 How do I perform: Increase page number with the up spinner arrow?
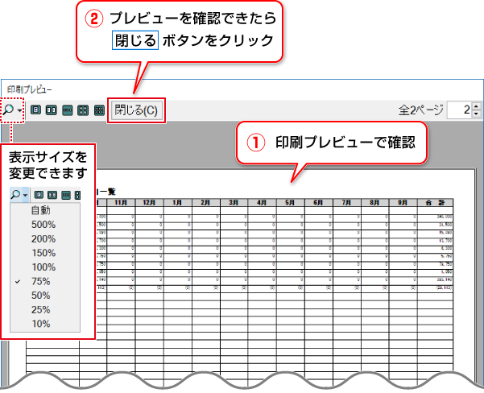[475, 106]
